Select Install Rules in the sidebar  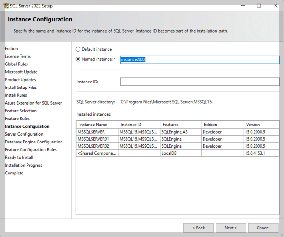tap(16, 95)
